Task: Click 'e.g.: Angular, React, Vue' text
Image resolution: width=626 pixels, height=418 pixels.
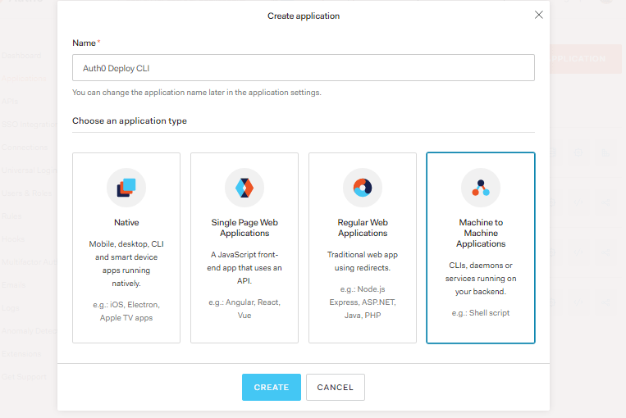Action: coord(244,309)
